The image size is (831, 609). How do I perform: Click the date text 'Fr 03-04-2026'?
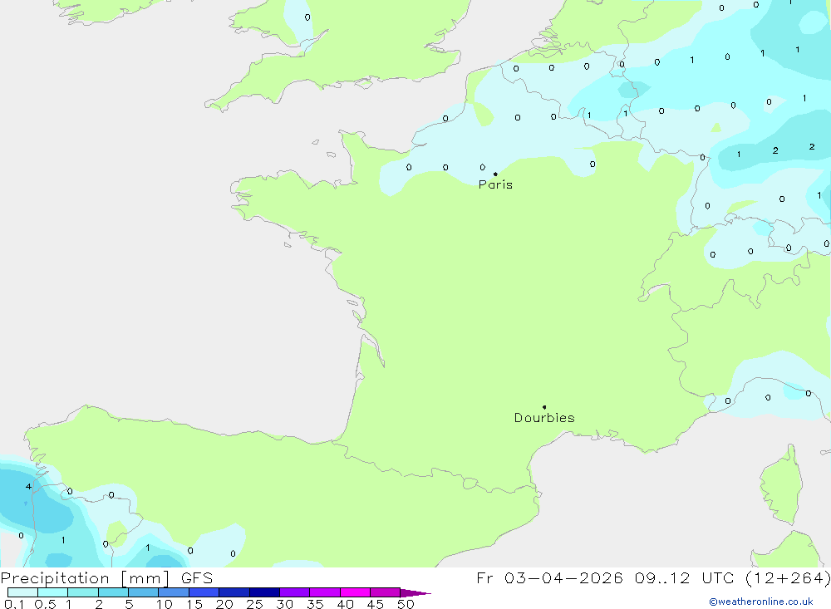click(549, 577)
